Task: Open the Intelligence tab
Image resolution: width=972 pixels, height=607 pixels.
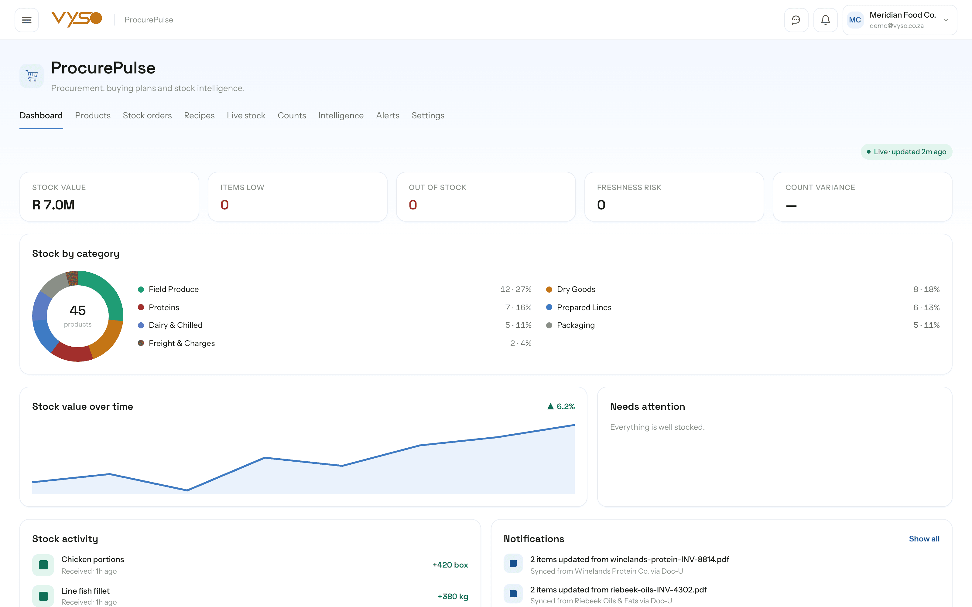Action: tap(341, 116)
